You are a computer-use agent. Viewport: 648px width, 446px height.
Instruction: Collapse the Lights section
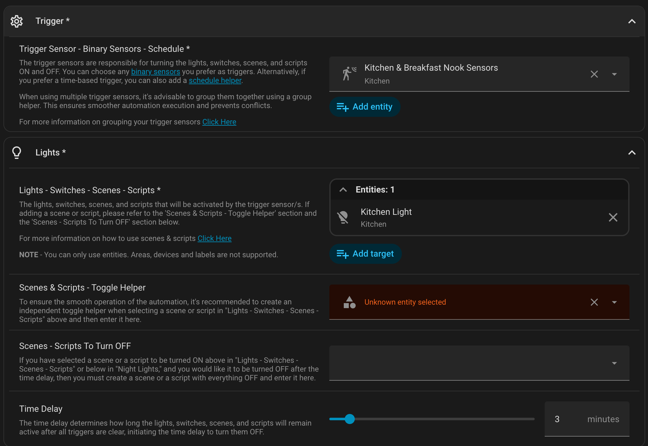(632, 153)
